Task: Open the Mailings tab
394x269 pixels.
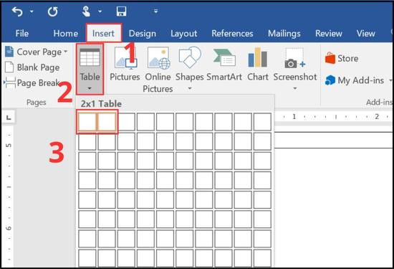Action: [x=284, y=34]
